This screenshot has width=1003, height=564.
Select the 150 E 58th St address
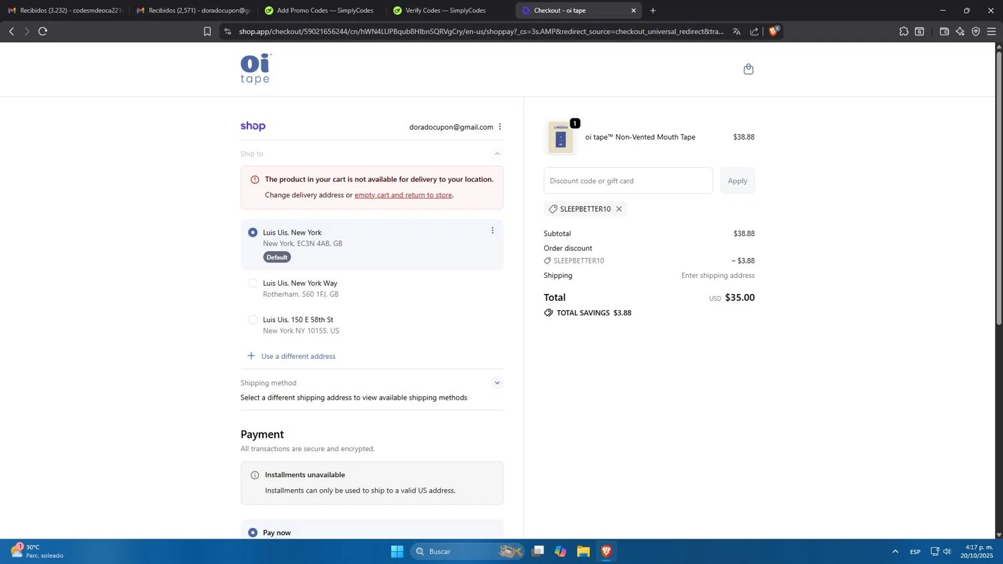tap(253, 320)
